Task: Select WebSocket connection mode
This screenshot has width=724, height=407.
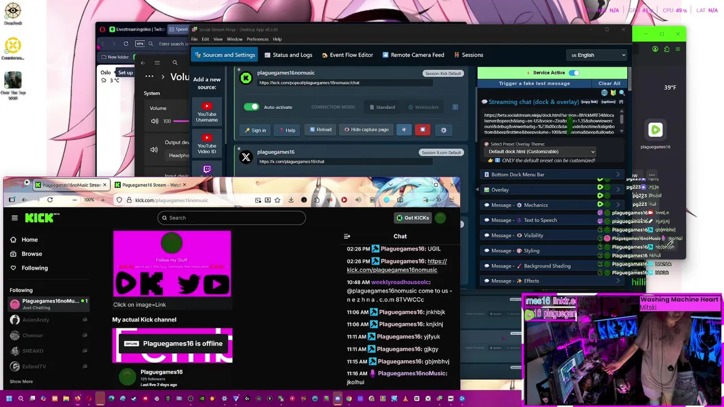Action: [x=423, y=107]
